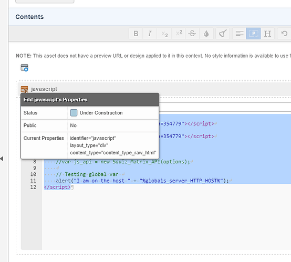Click the Current Properties label

[x=44, y=138]
